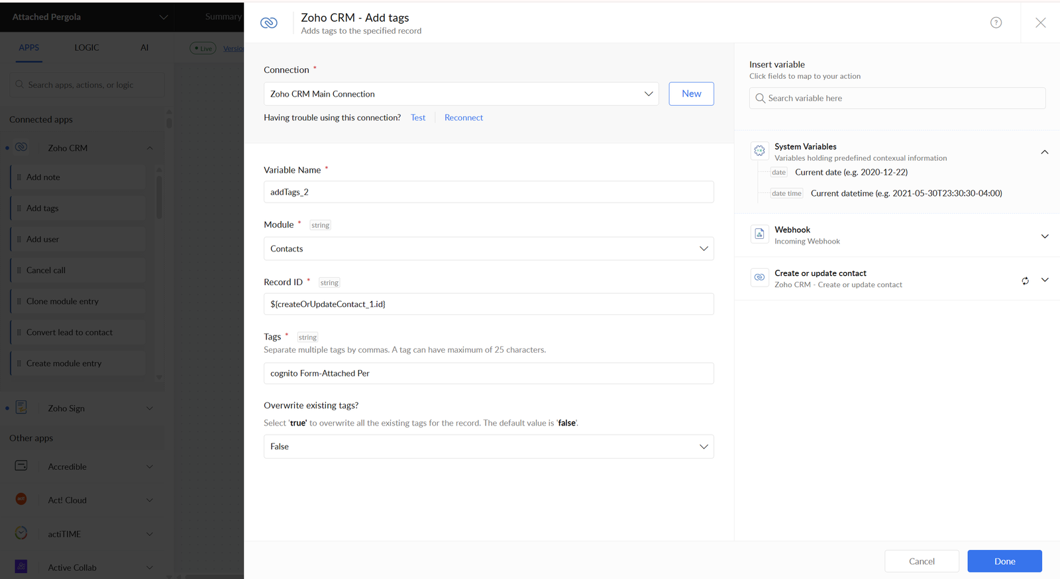Click the Tags input field

pyautogui.click(x=488, y=373)
